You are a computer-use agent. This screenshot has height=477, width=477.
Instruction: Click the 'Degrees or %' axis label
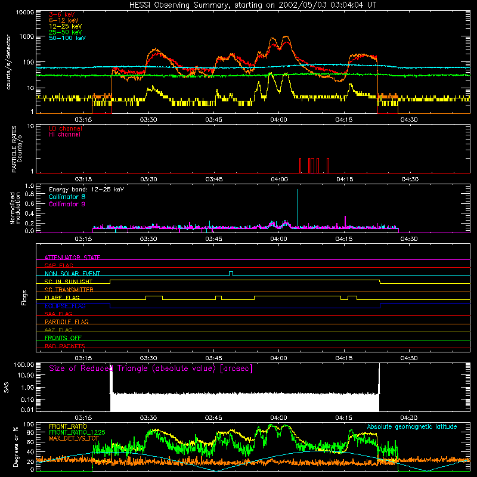16,447
